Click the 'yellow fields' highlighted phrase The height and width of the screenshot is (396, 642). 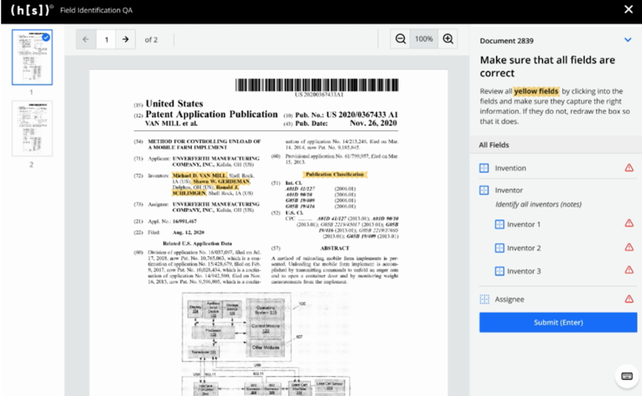pyautogui.click(x=536, y=91)
